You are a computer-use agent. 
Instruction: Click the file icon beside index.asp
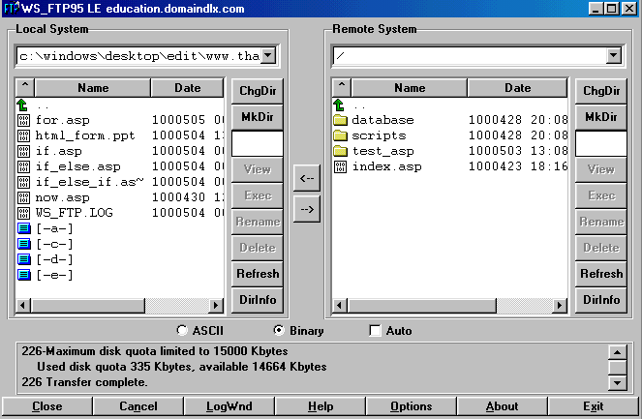pyautogui.click(x=340, y=166)
